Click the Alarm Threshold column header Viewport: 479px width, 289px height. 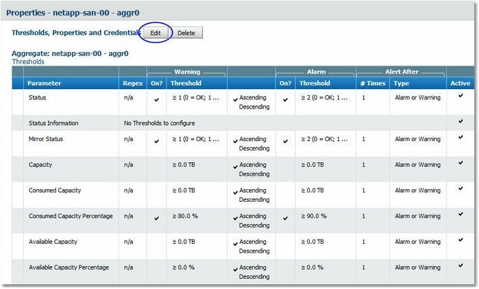pos(315,83)
